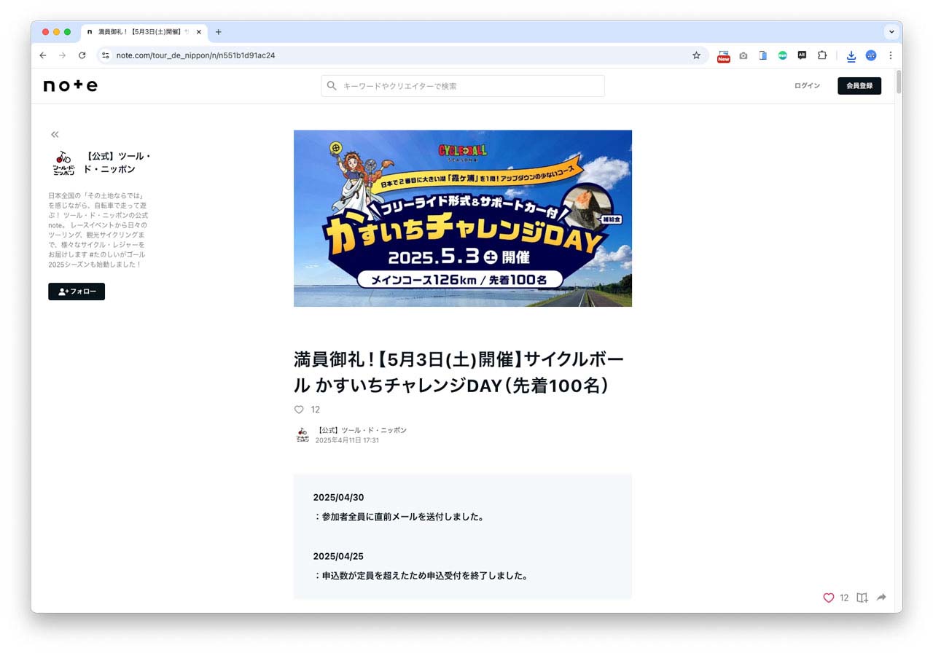Image resolution: width=933 pixels, height=653 pixels.
Task: Click the 2025/04/30 update heading
Action: tap(338, 498)
